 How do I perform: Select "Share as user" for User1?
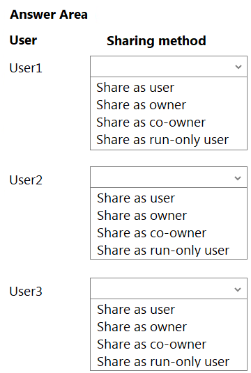(x=135, y=88)
